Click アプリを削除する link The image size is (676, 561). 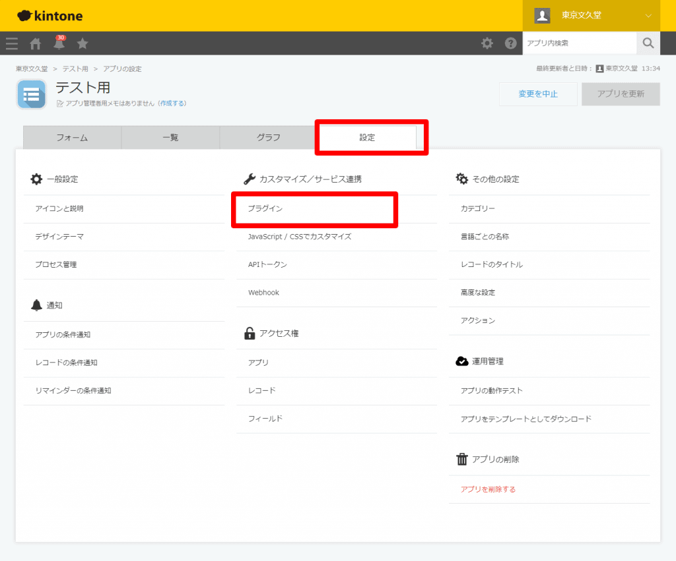point(488,490)
